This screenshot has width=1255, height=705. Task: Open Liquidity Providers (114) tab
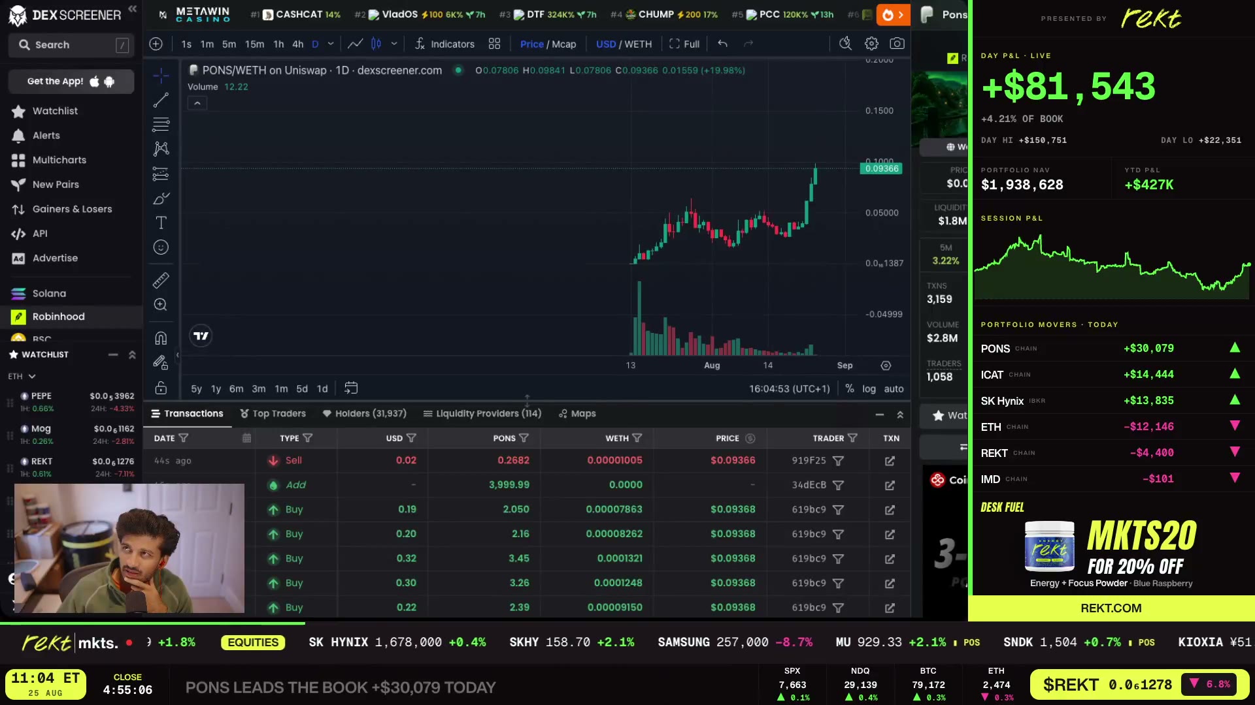tap(482, 414)
